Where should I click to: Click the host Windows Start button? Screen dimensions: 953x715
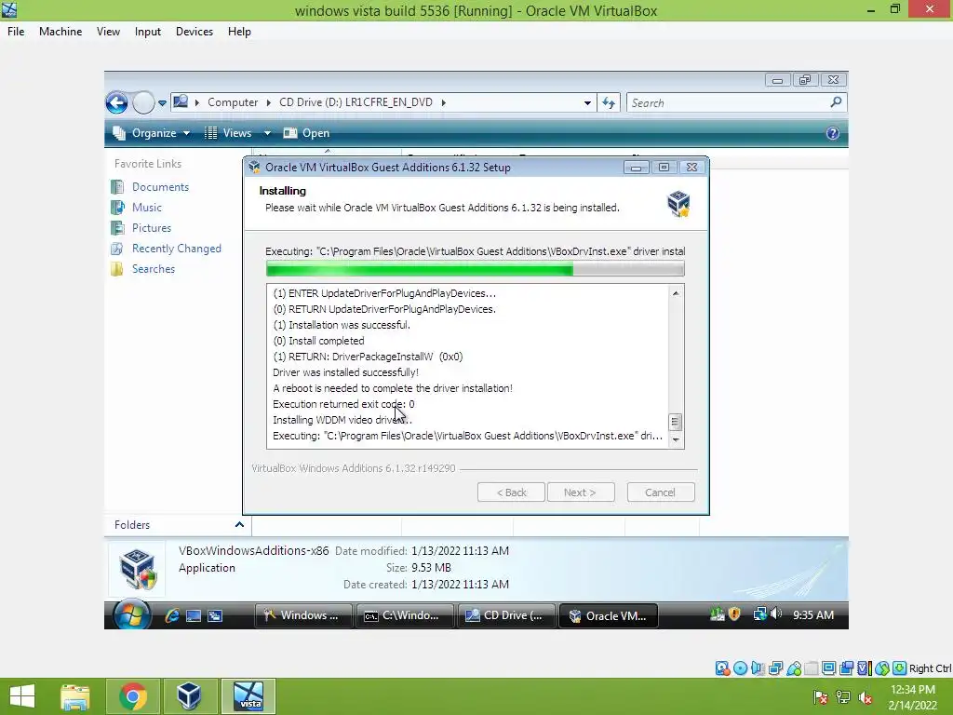pyautogui.click(x=22, y=696)
